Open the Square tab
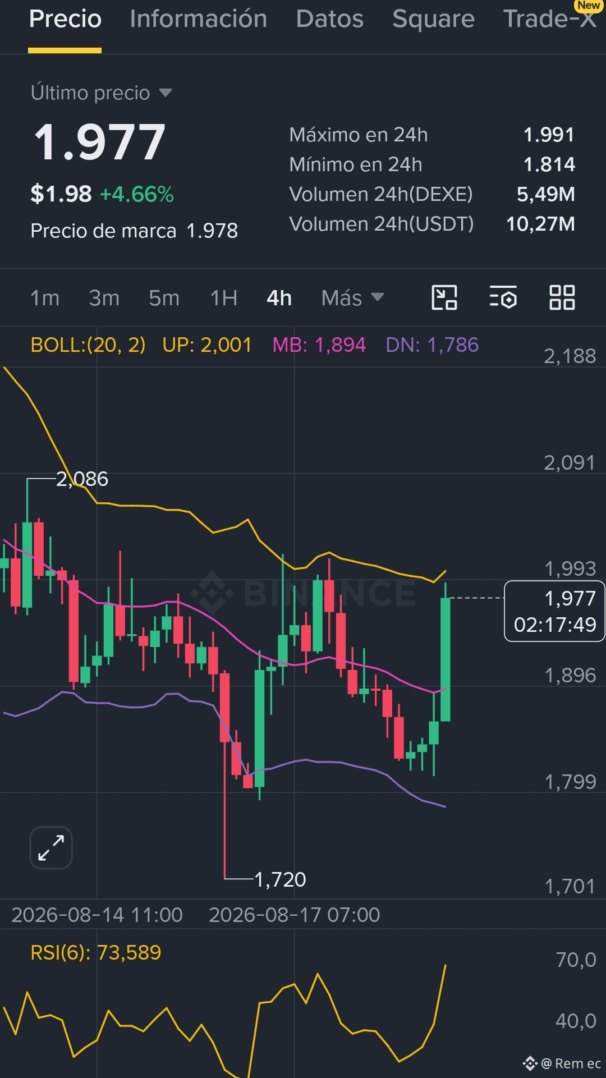 click(x=433, y=20)
